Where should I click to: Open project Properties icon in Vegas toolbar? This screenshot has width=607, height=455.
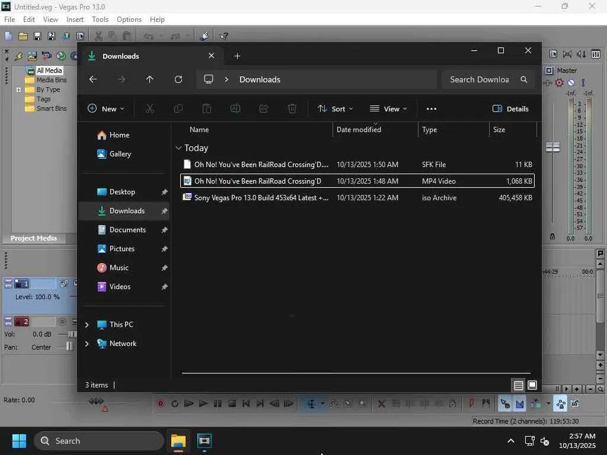click(80, 36)
